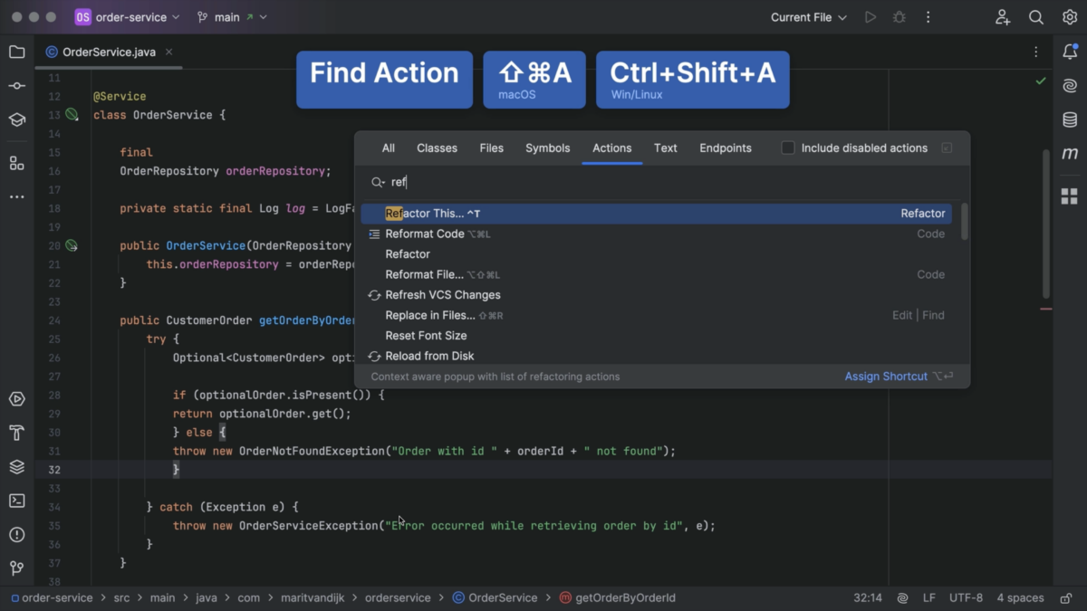
Task: Click the popup results scrollbar
Action: (965, 222)
